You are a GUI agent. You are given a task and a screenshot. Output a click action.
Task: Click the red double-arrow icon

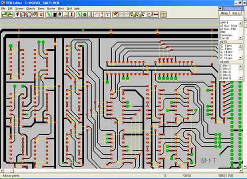156,14
